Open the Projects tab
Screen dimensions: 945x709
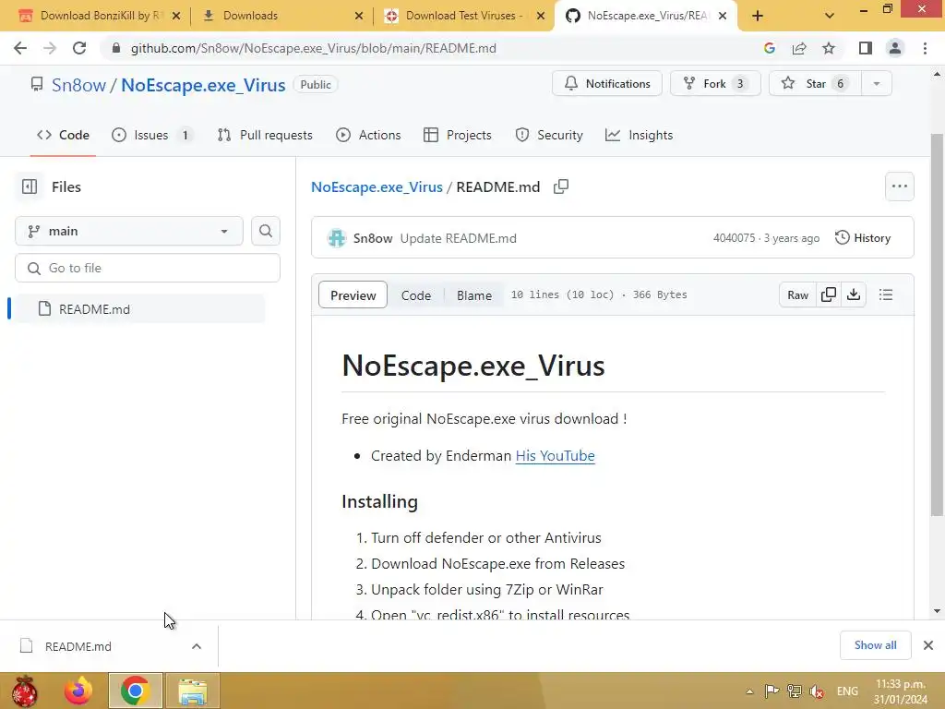pos(458,135)
